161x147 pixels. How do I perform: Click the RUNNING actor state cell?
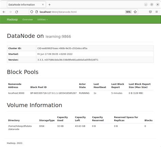pyautogui.click(x=84, y=93)
